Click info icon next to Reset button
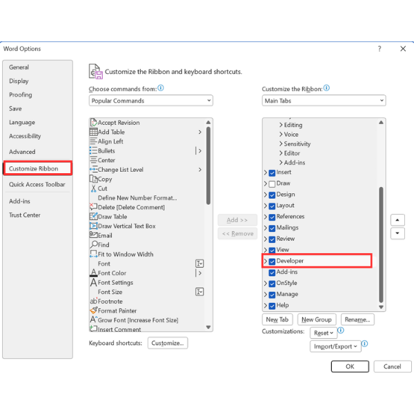The height and width of the screenshot is (414, 414). click(x=341, y=330)
